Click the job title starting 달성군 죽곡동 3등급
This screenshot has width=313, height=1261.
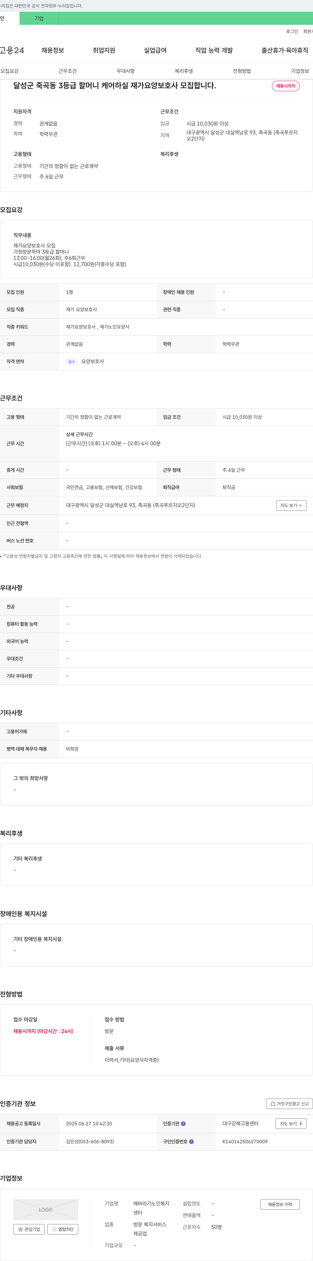click(x=114, y=86)
